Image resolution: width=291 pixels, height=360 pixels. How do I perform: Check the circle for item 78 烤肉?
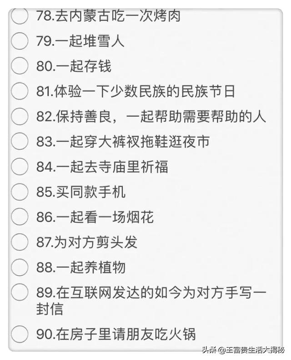20,17
